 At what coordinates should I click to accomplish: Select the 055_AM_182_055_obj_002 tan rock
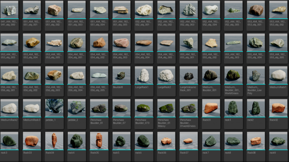[211, 42]
